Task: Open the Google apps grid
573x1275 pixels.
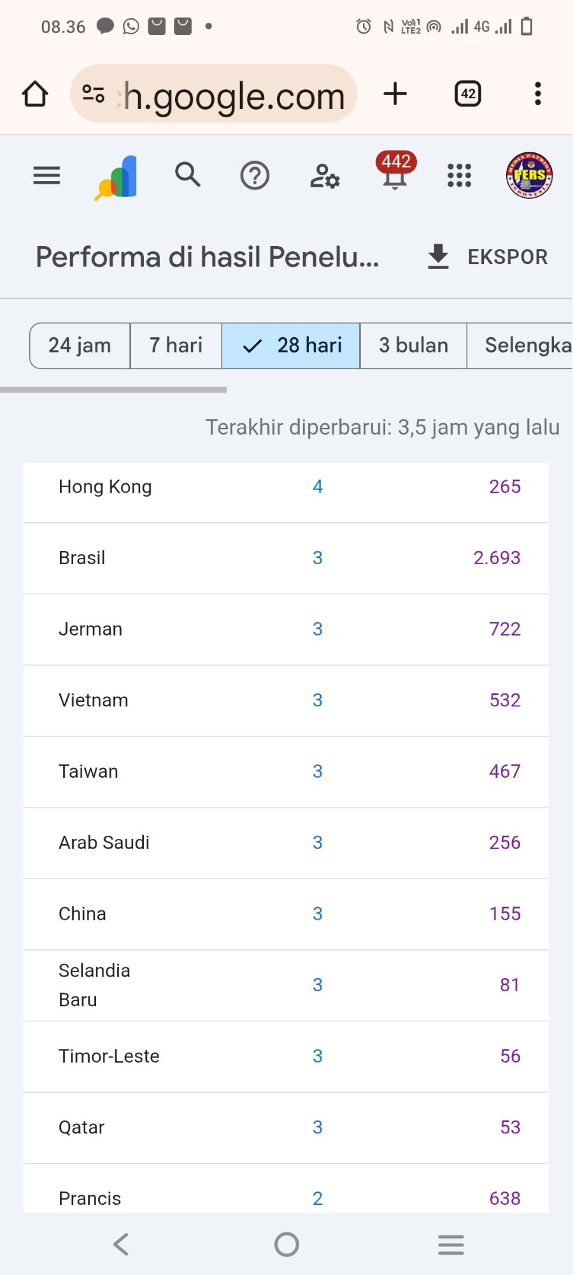Action: pyautogui.click(x=459, y=175)
